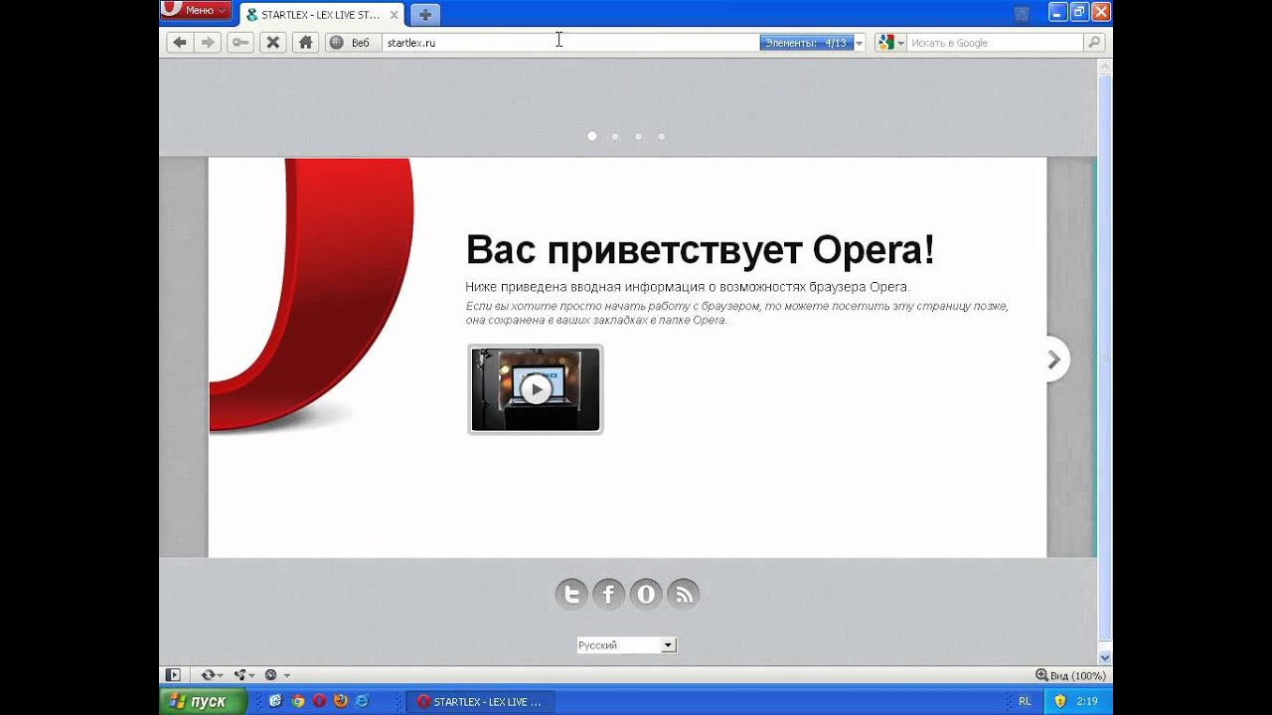
Task: Toggle the side panel button in status bar
Action: (x=173, y=675)
